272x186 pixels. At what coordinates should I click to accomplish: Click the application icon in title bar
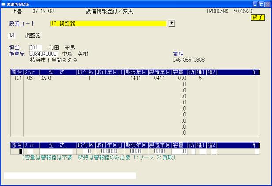click(4, 4)
